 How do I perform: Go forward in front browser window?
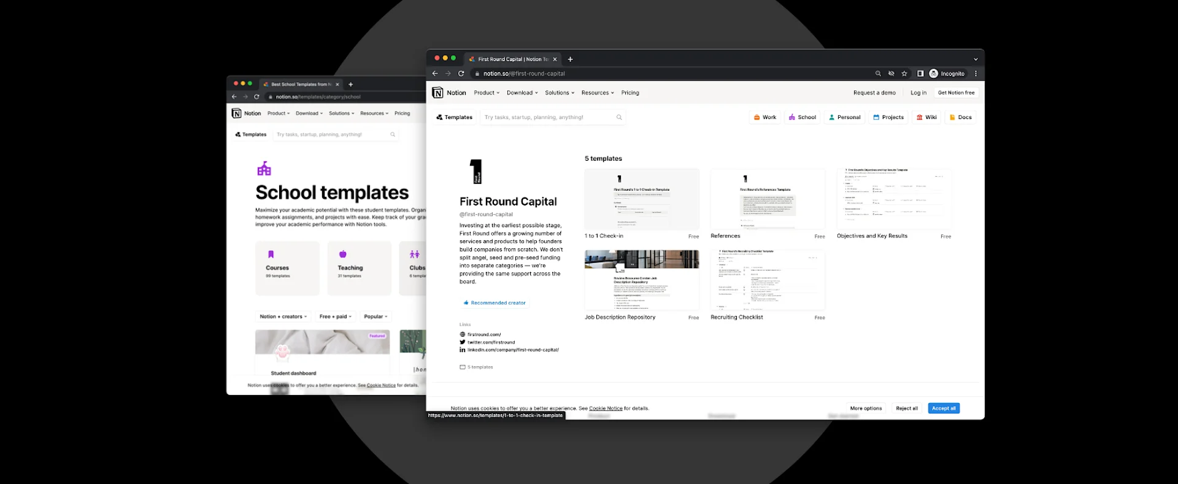pyautogui.click(x=448, y=74)
